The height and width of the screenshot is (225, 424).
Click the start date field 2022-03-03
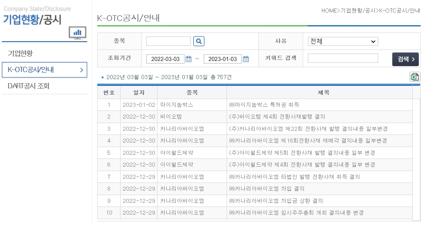165,59
